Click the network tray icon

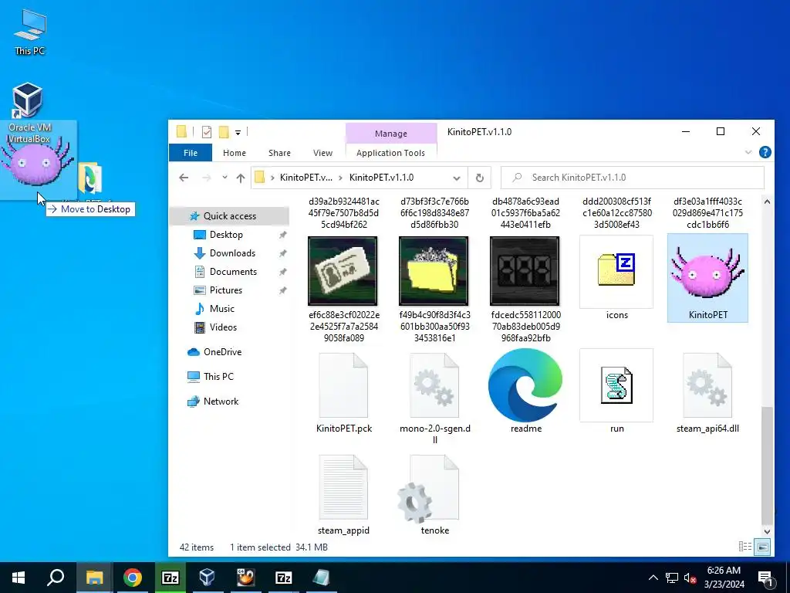coord(672,578)
